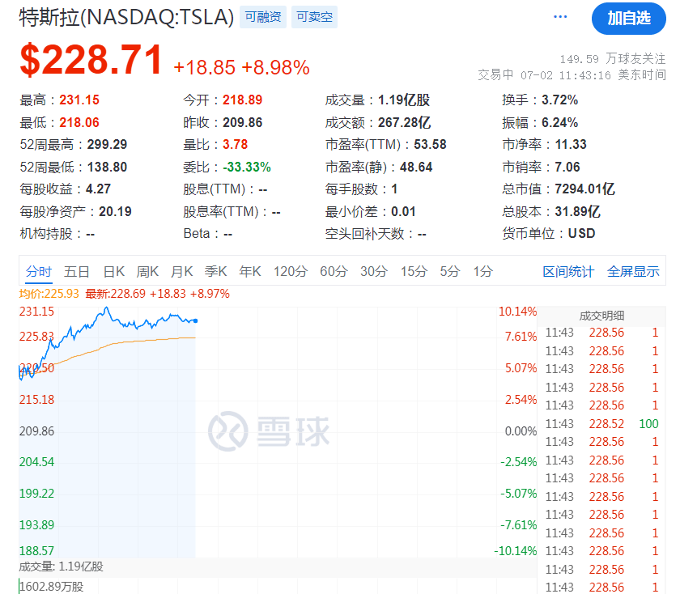Select the 月K monthly chart tab
The width and height of the screenshot is (680, 594).
[x=181, y=272]
